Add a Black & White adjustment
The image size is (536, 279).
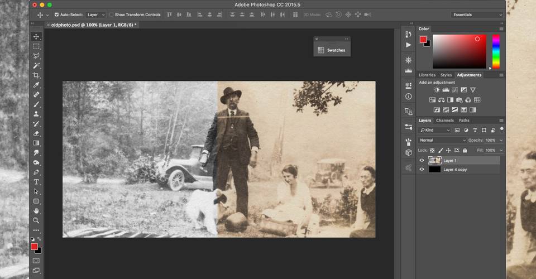(x=450, y=100)
